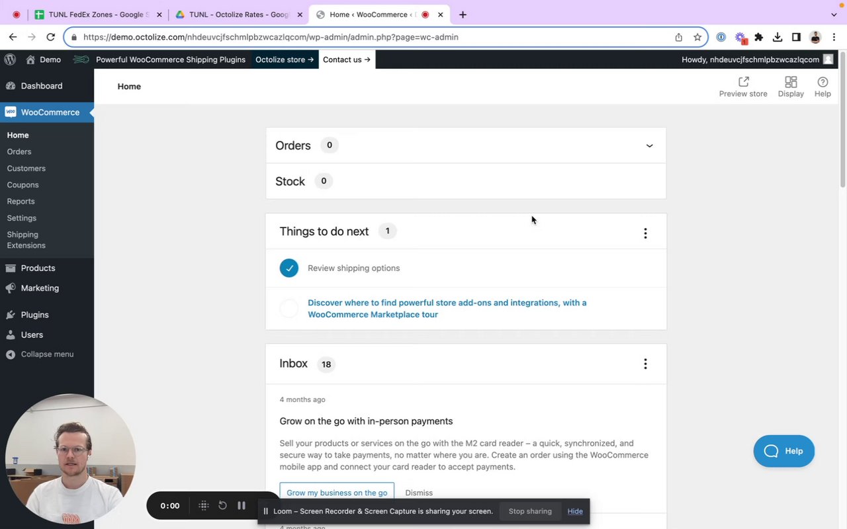Click Grow my business on the go
Screen dimensions: 847x529
(x=337, y=492)
